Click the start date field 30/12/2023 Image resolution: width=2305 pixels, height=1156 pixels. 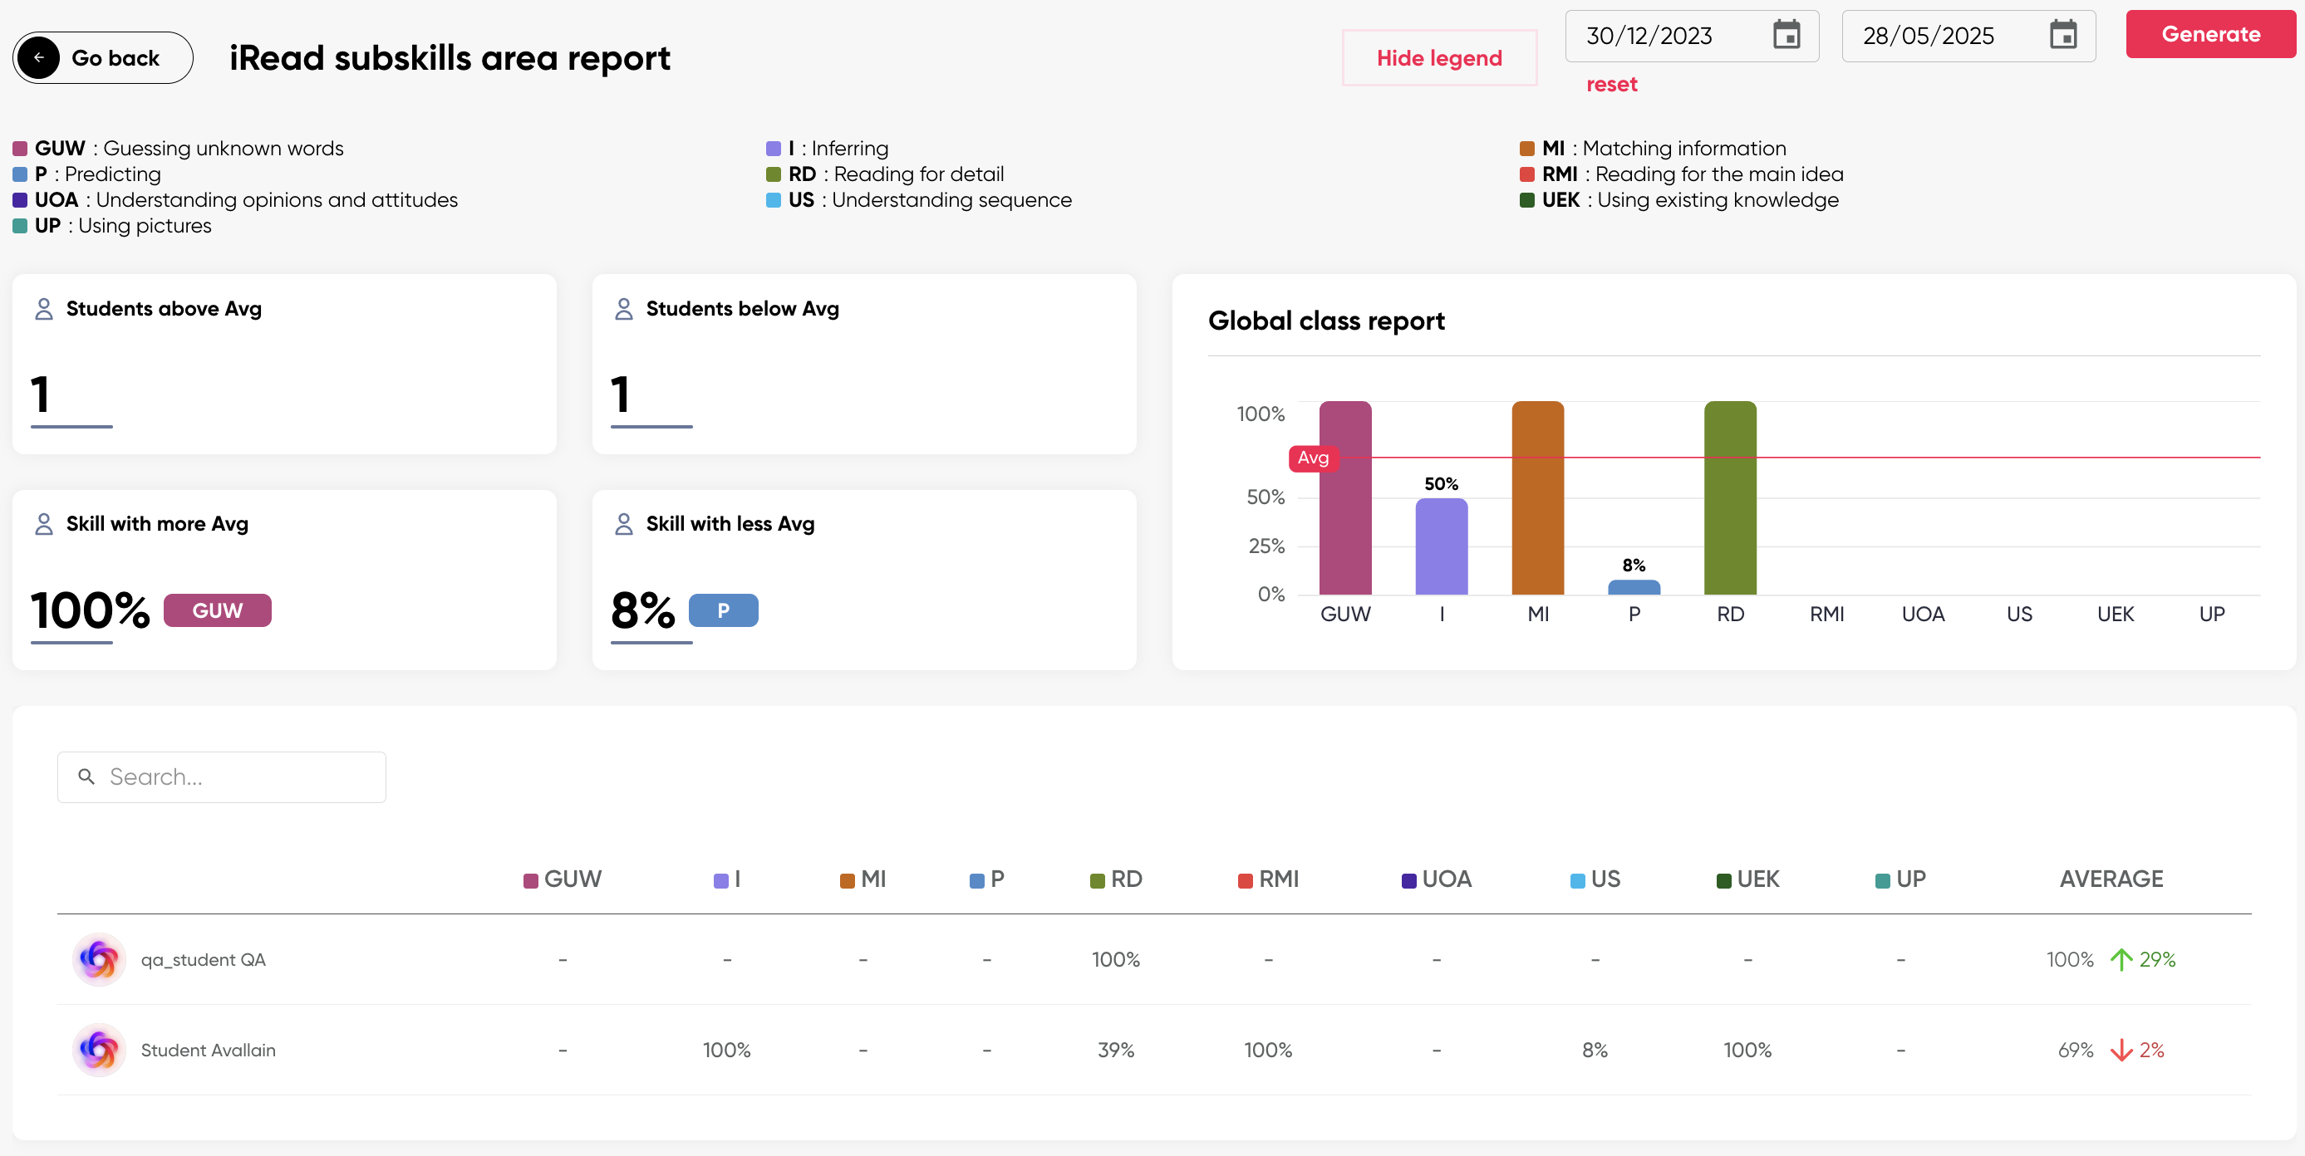click(x=1649, y=36)
